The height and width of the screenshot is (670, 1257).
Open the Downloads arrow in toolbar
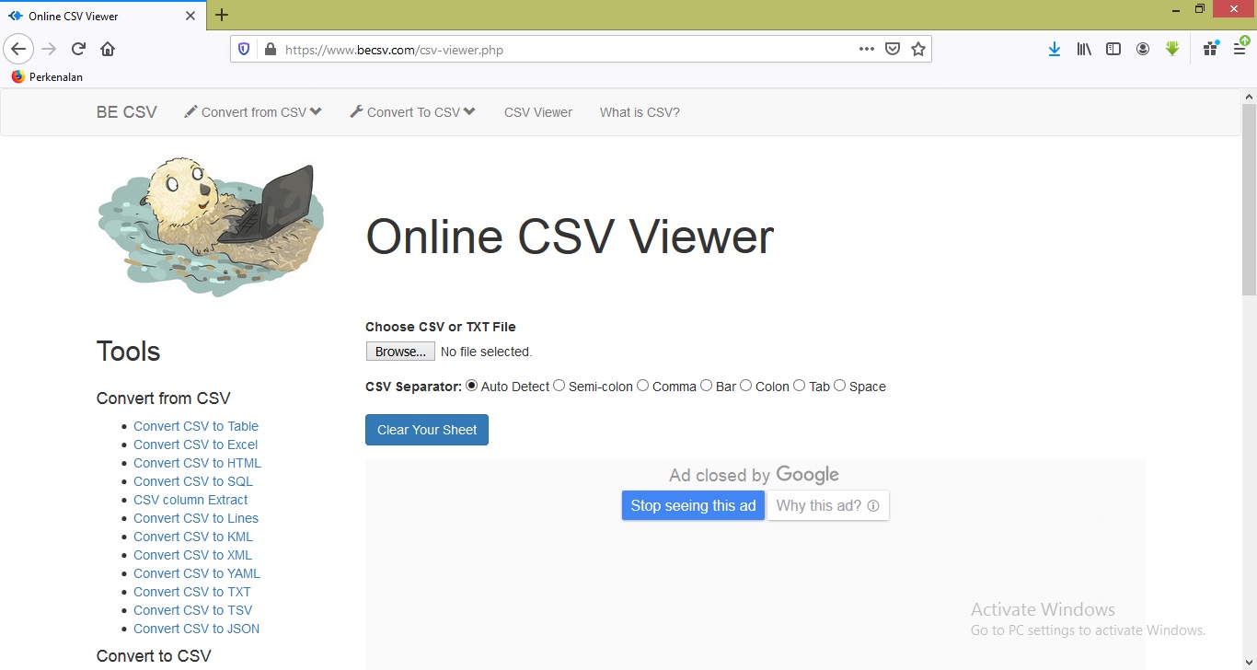point(1055,49)
